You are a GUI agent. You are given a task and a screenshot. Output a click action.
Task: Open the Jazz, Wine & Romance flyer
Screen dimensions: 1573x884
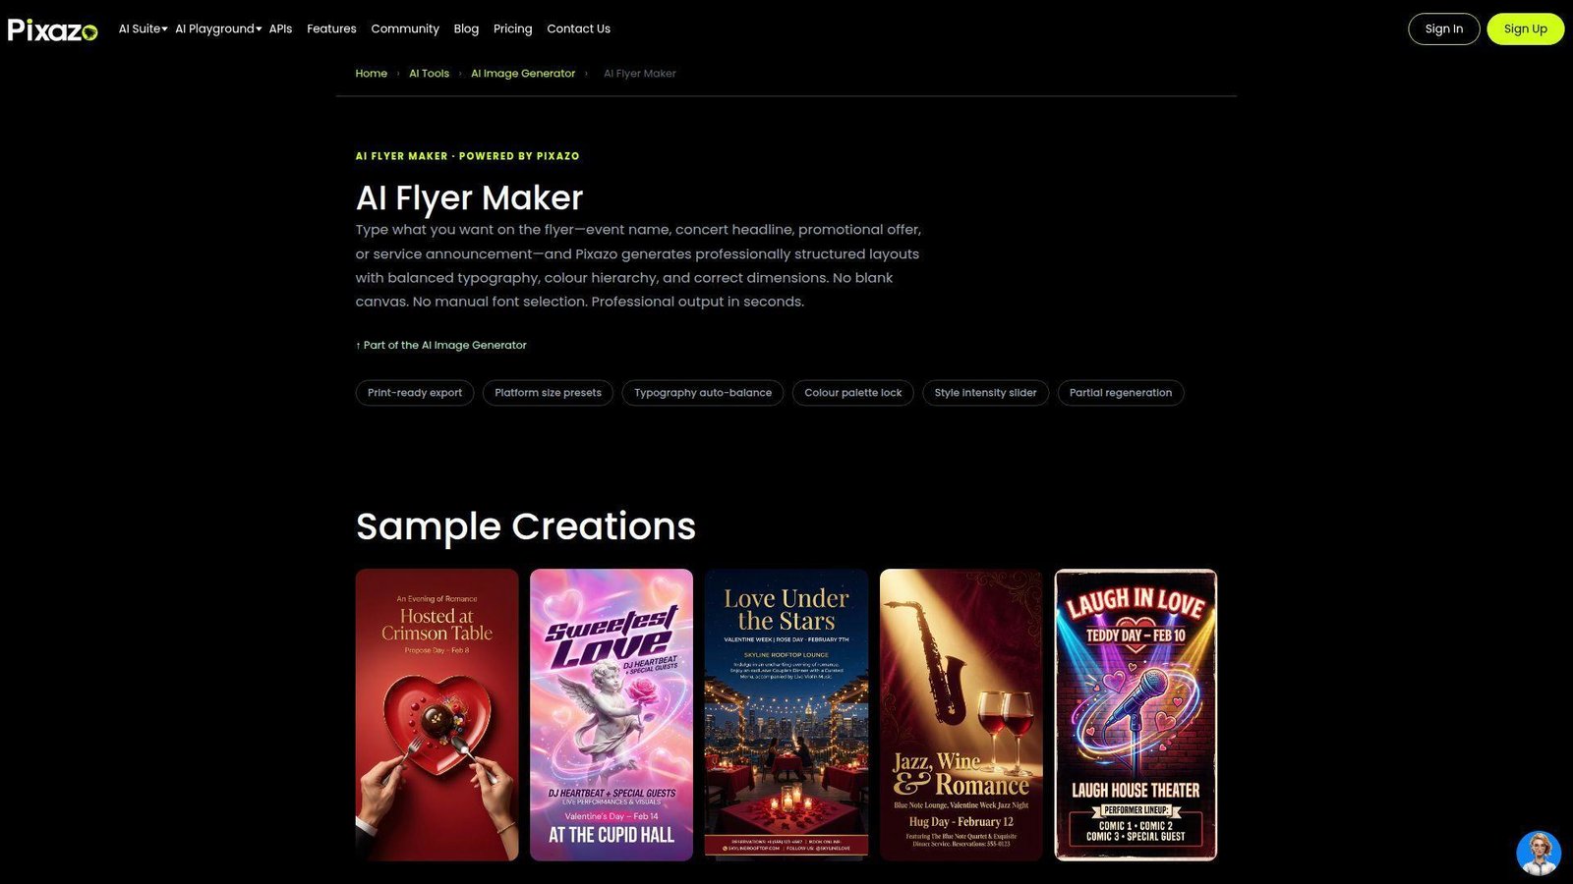961,715
